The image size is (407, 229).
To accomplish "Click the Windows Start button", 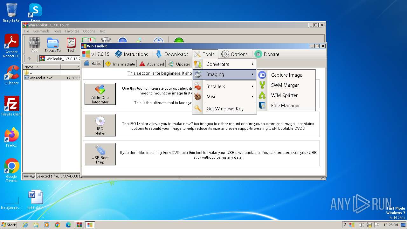I will tap(9, 225).
